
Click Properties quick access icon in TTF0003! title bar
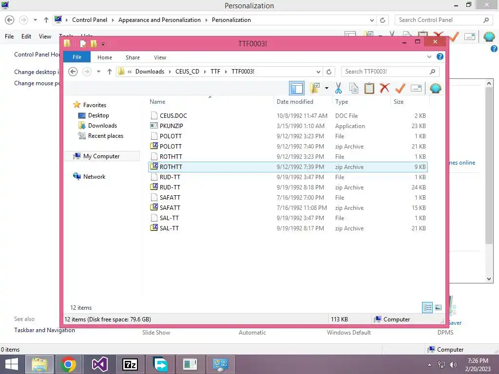[x=83, y=44]
